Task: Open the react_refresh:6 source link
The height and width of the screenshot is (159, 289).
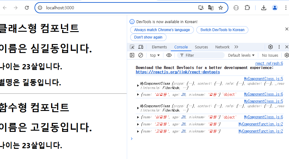Action: click(x=269, y=63)
